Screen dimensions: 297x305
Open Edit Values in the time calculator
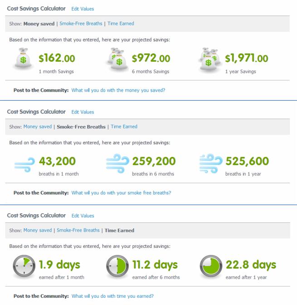[x=83, y=216]
